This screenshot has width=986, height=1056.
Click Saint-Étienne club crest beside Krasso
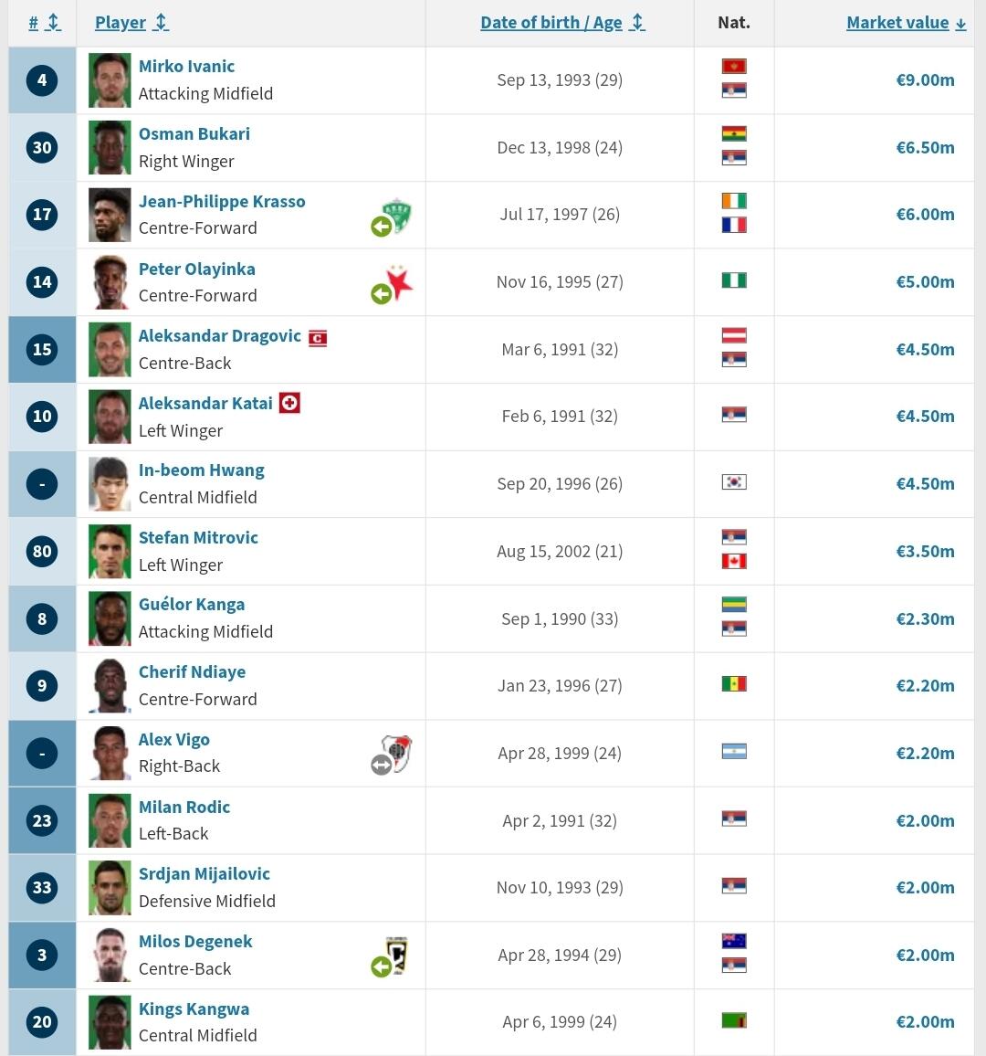(396, 216)
